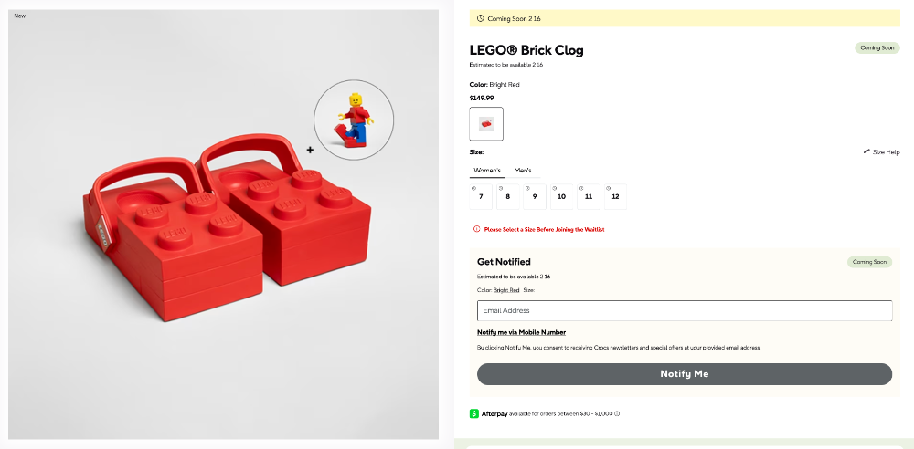Viewport: 914px width, 449px height.
Task: Click the red warning icon by size message
Action: [x=476, y=229]
